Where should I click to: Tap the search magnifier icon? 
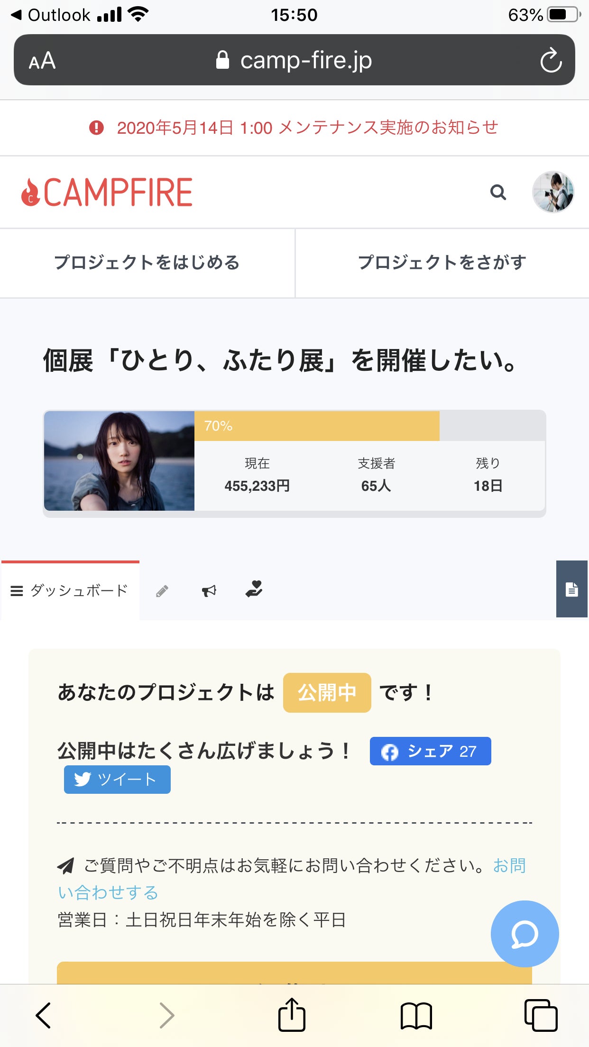tap(498, 192)
